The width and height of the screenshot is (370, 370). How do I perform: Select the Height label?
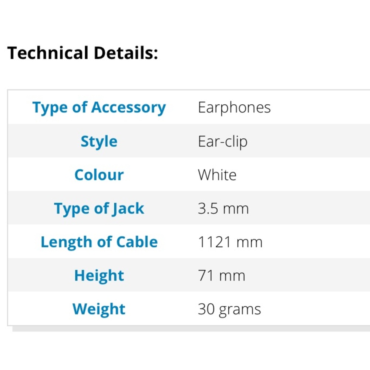[x=99, y=276]
